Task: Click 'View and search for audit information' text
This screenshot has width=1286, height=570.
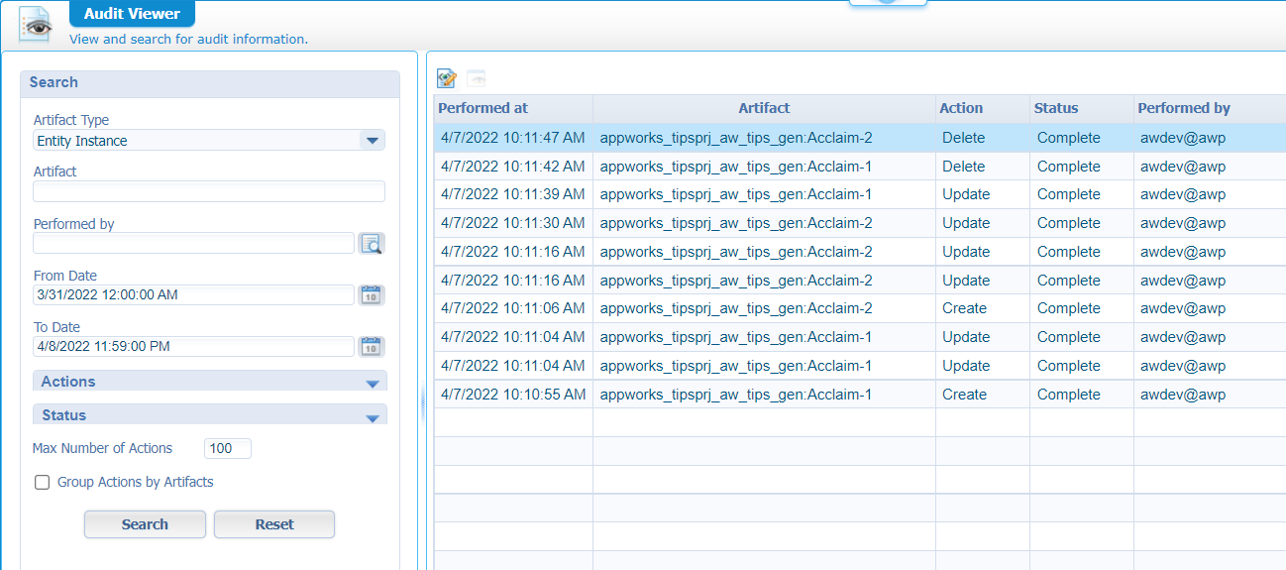Action: point(188,40)
